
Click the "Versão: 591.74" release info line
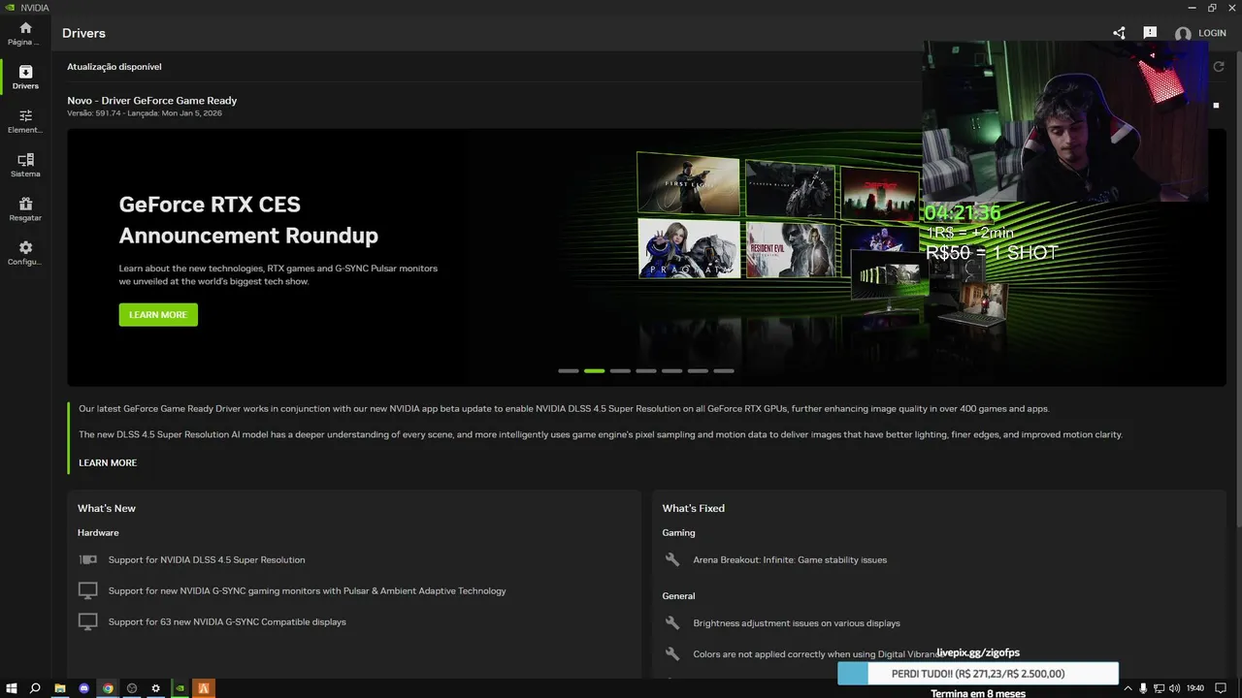tap(145, 113)
